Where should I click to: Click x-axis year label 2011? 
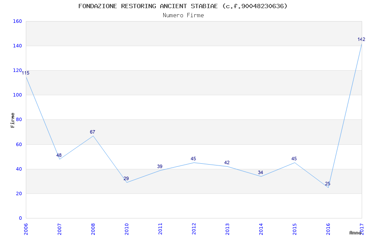point(160,229)
